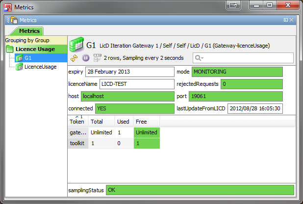Click the refresh sampler arrows icon

[75, 58]
